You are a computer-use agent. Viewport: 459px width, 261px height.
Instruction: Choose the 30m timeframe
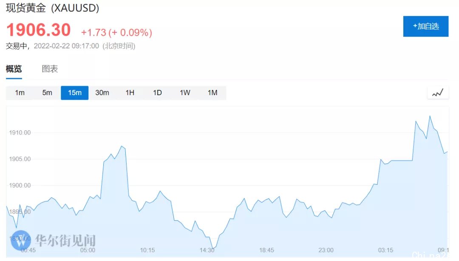pyautogui.click(x=102, y=93)
